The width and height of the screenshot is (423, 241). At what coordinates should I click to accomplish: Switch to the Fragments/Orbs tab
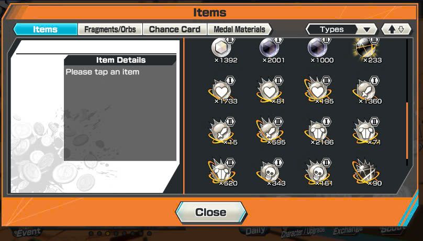[110, 29]
